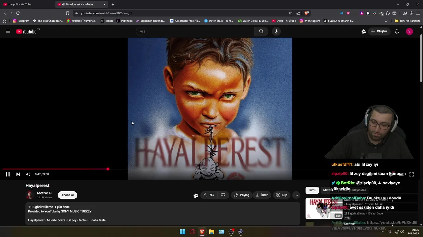Close the Hayalperest - YouTube tab
Viewport: 423px width, 237px height.
click(105, 4)
